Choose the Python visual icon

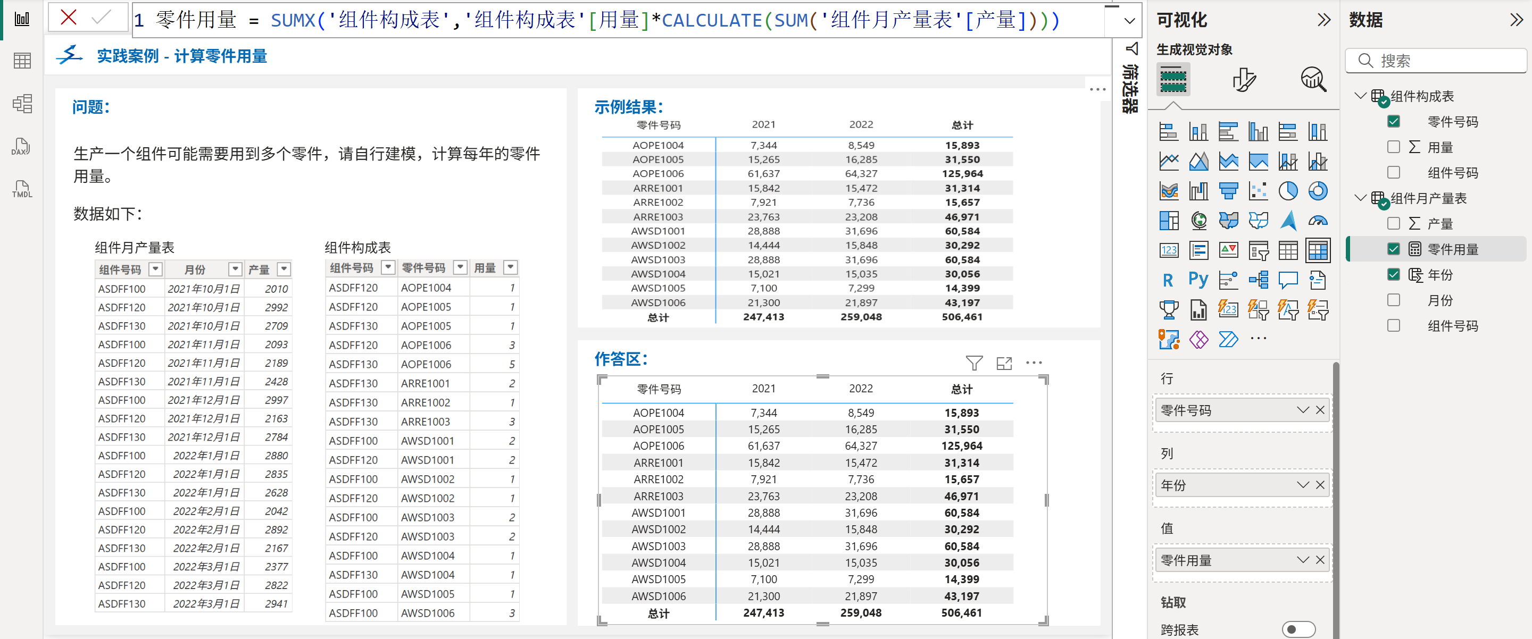pyautogui.click(x=1198, y=280)
